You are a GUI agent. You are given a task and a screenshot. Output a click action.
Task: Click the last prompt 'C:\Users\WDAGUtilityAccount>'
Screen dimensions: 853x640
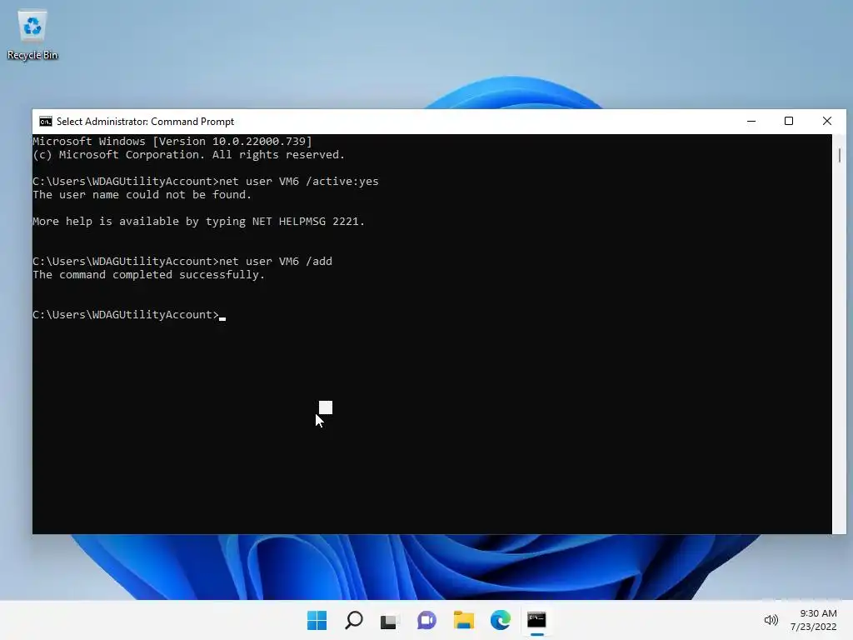(x=126, y=314)
